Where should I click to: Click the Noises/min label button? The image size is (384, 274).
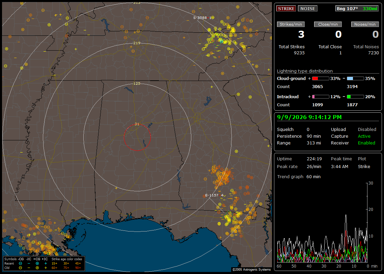pyautogui.click(x=365, y=24)
